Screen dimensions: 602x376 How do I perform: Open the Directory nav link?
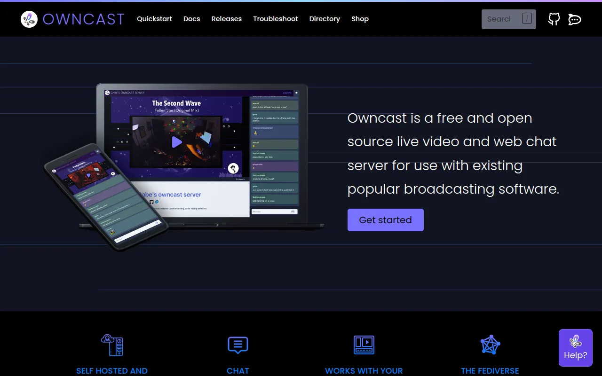coord(325,19)
